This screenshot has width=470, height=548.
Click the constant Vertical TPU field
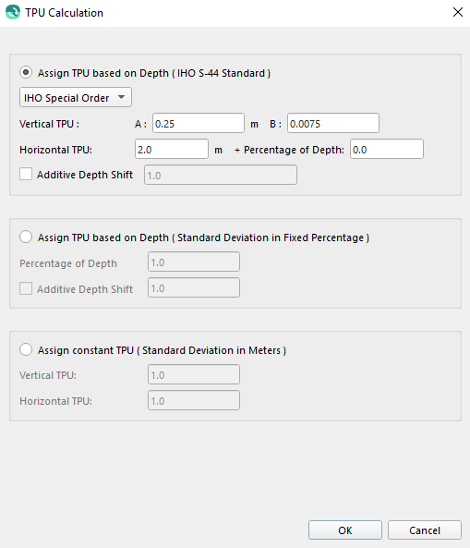194,374
